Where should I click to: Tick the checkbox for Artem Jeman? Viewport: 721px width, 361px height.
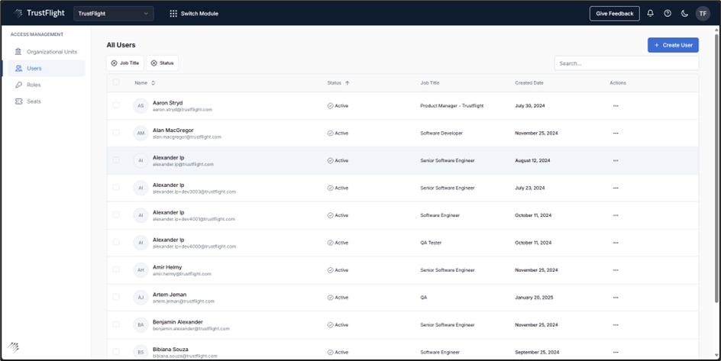tap(116, 297)
